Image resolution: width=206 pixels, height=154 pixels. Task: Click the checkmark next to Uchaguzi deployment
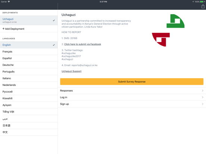pyautogui.click(x=54, y=20)
